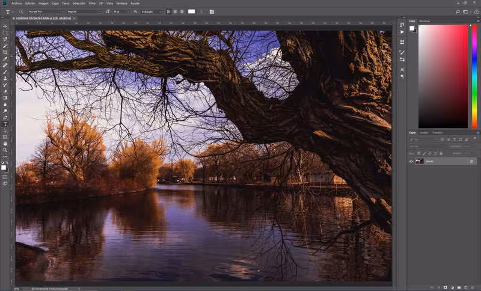Select the Eyedropper tool

click(x=5, y=58)
